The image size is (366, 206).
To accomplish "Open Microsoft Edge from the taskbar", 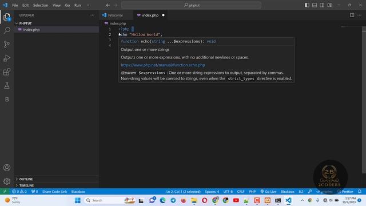I will coord(162,200).
